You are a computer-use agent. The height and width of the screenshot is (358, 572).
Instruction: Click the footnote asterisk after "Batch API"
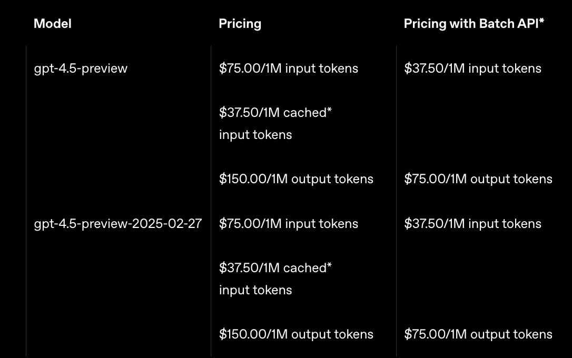click(x=541, y=22)
